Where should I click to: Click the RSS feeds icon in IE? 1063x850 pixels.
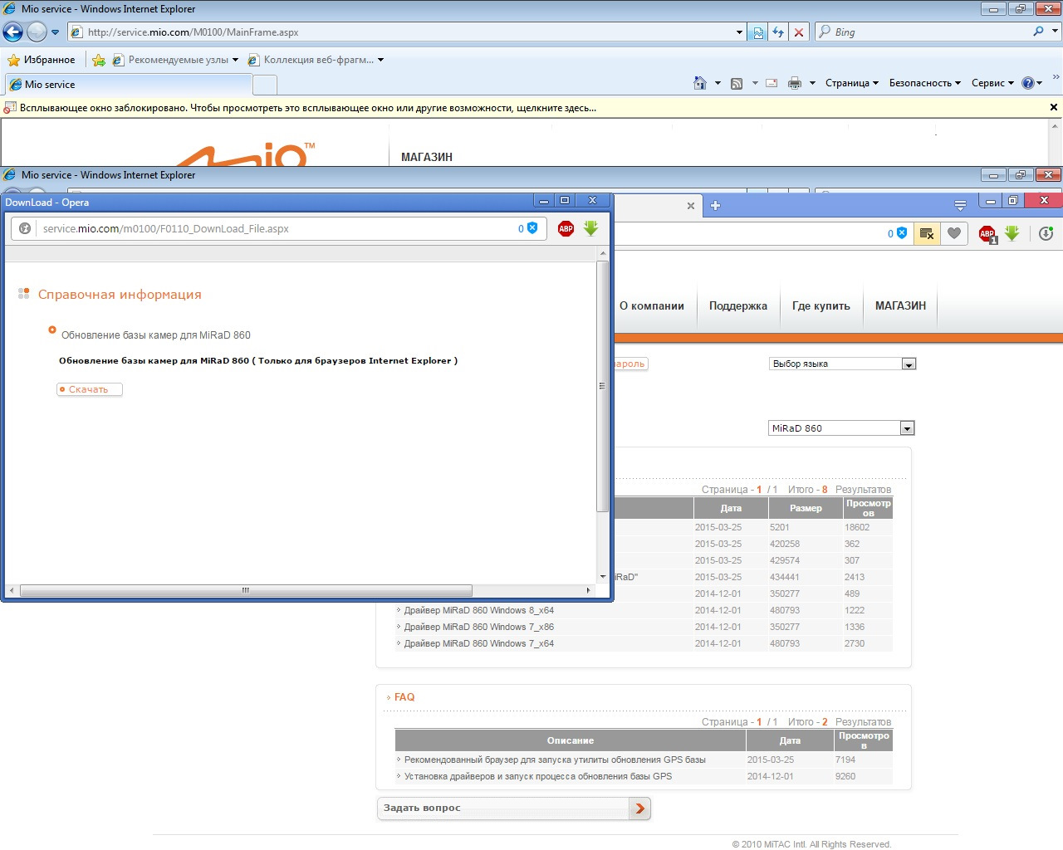tap(737, 83)
